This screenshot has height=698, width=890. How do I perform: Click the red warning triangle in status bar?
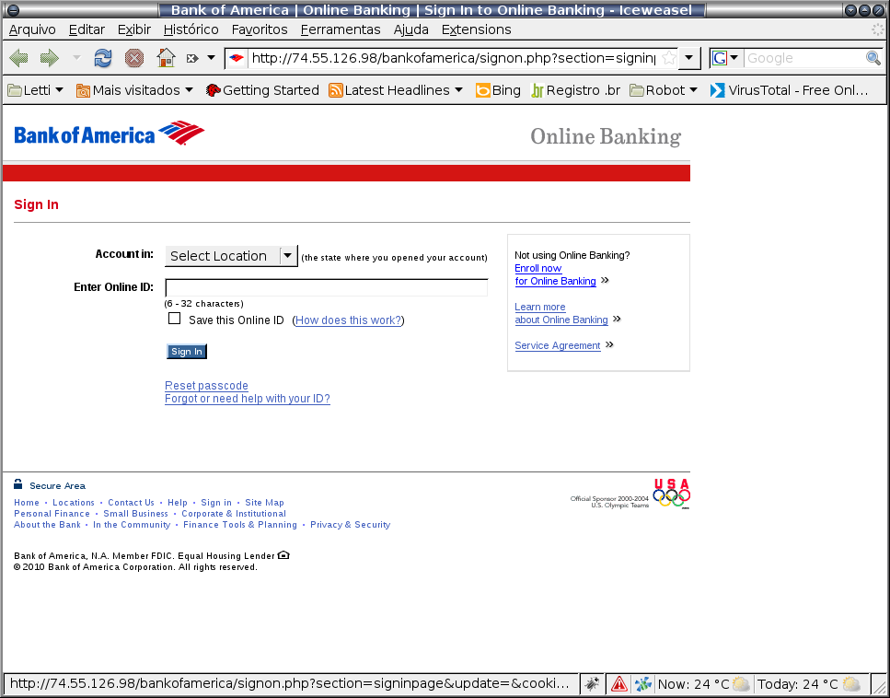point(618,684)
